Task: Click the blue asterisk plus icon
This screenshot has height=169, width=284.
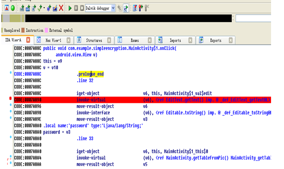Action: [x=49, y=8]
